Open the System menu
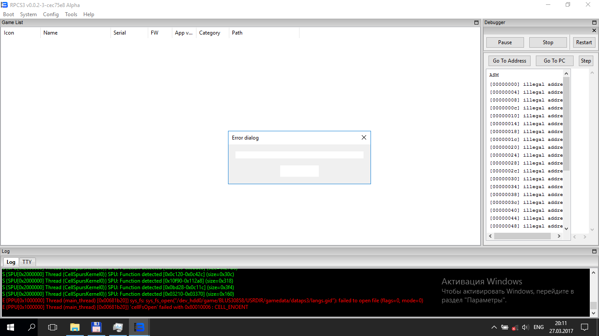Screen dimensions: 599x336 pos(29,14)
